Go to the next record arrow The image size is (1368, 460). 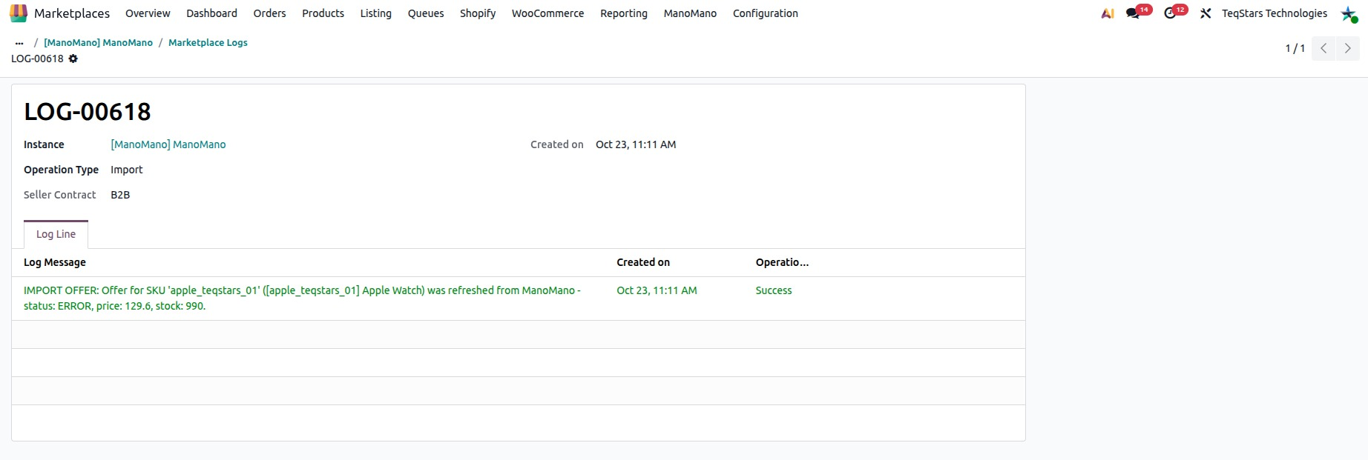click(1348, 48)
